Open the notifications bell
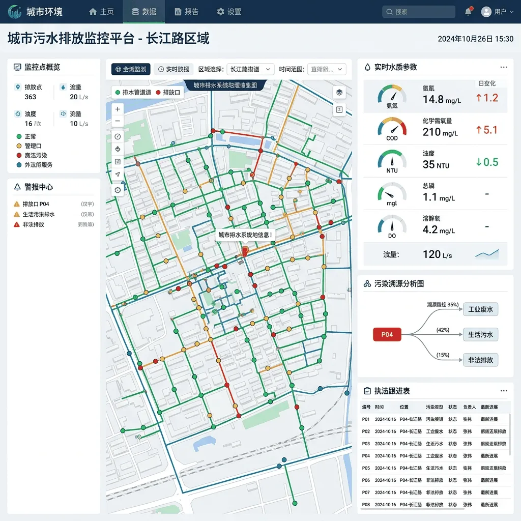Viewport: 521px width, 521px height. pos(468,12)
